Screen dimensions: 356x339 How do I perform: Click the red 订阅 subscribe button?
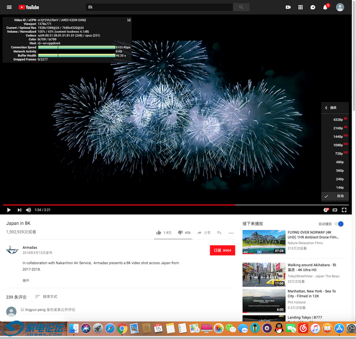[222, 250]
